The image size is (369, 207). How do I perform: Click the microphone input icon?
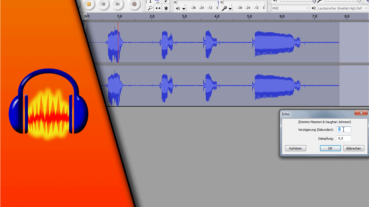click(224, 8)
